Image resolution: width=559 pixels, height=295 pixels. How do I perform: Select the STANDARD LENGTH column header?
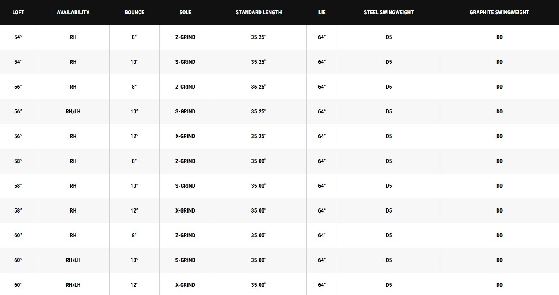[259, 12]
